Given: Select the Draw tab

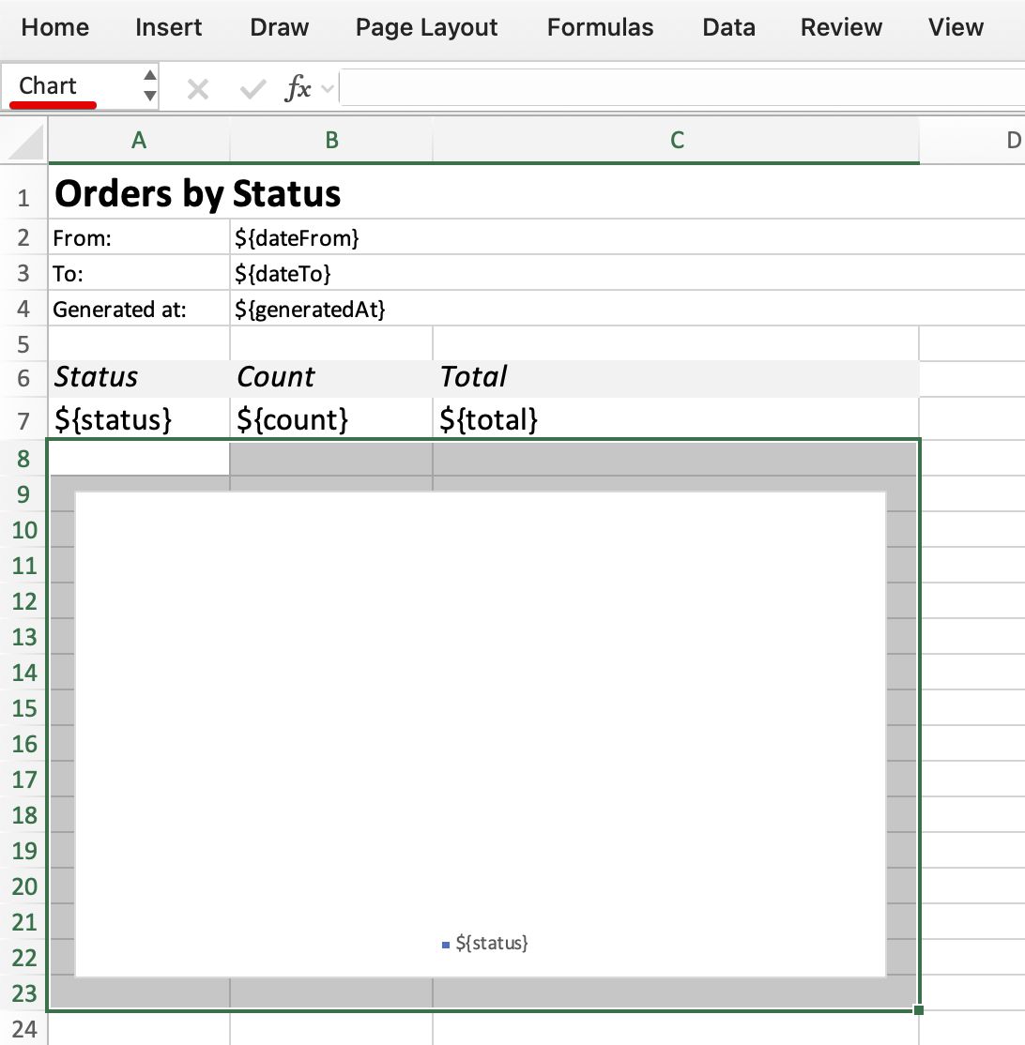Looking at the screenshot, I should point(279,27).
